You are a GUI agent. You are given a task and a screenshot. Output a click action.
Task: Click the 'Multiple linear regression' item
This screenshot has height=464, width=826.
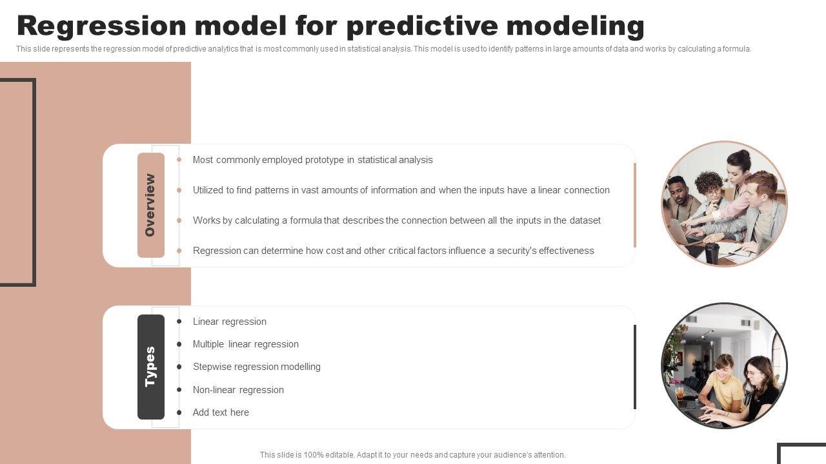(245, 344)
